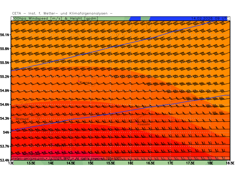Click the Stralsund city label
The image size is (241, 181).
pos(22,119)
